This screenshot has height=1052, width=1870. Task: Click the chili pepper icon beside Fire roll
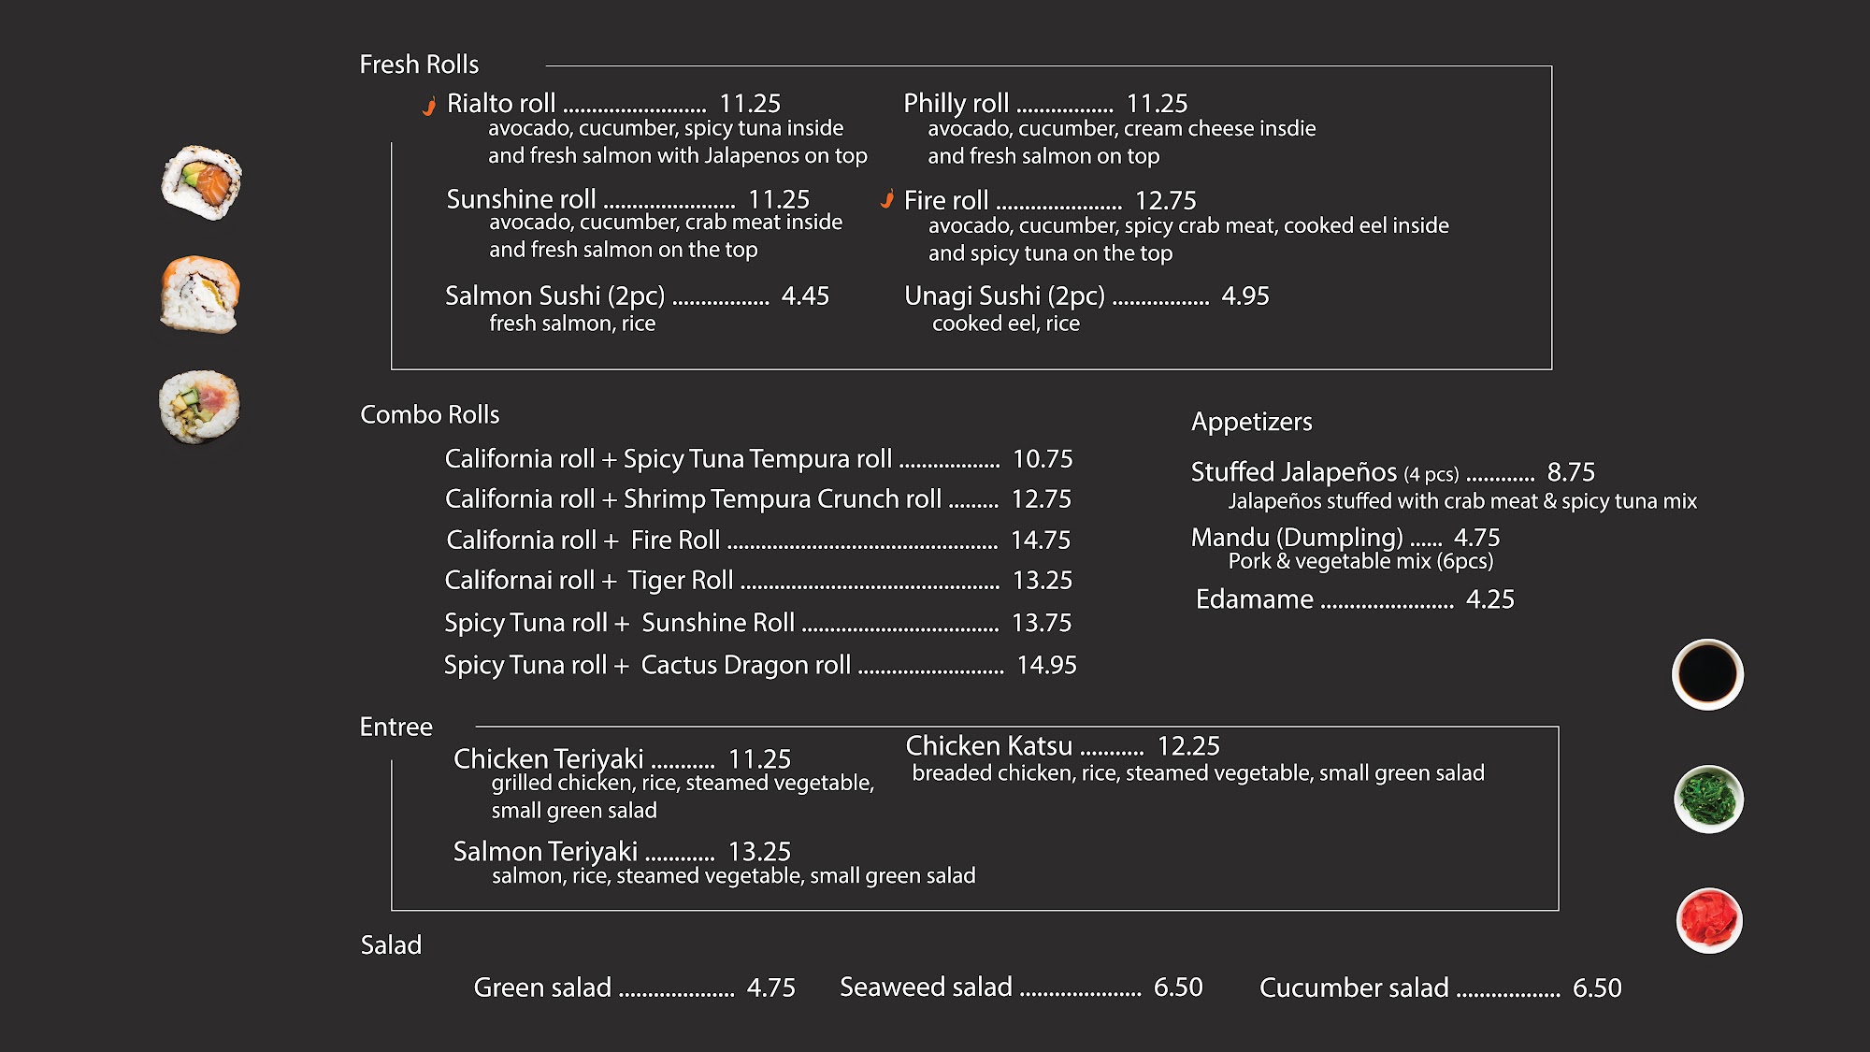coord(887,199)
